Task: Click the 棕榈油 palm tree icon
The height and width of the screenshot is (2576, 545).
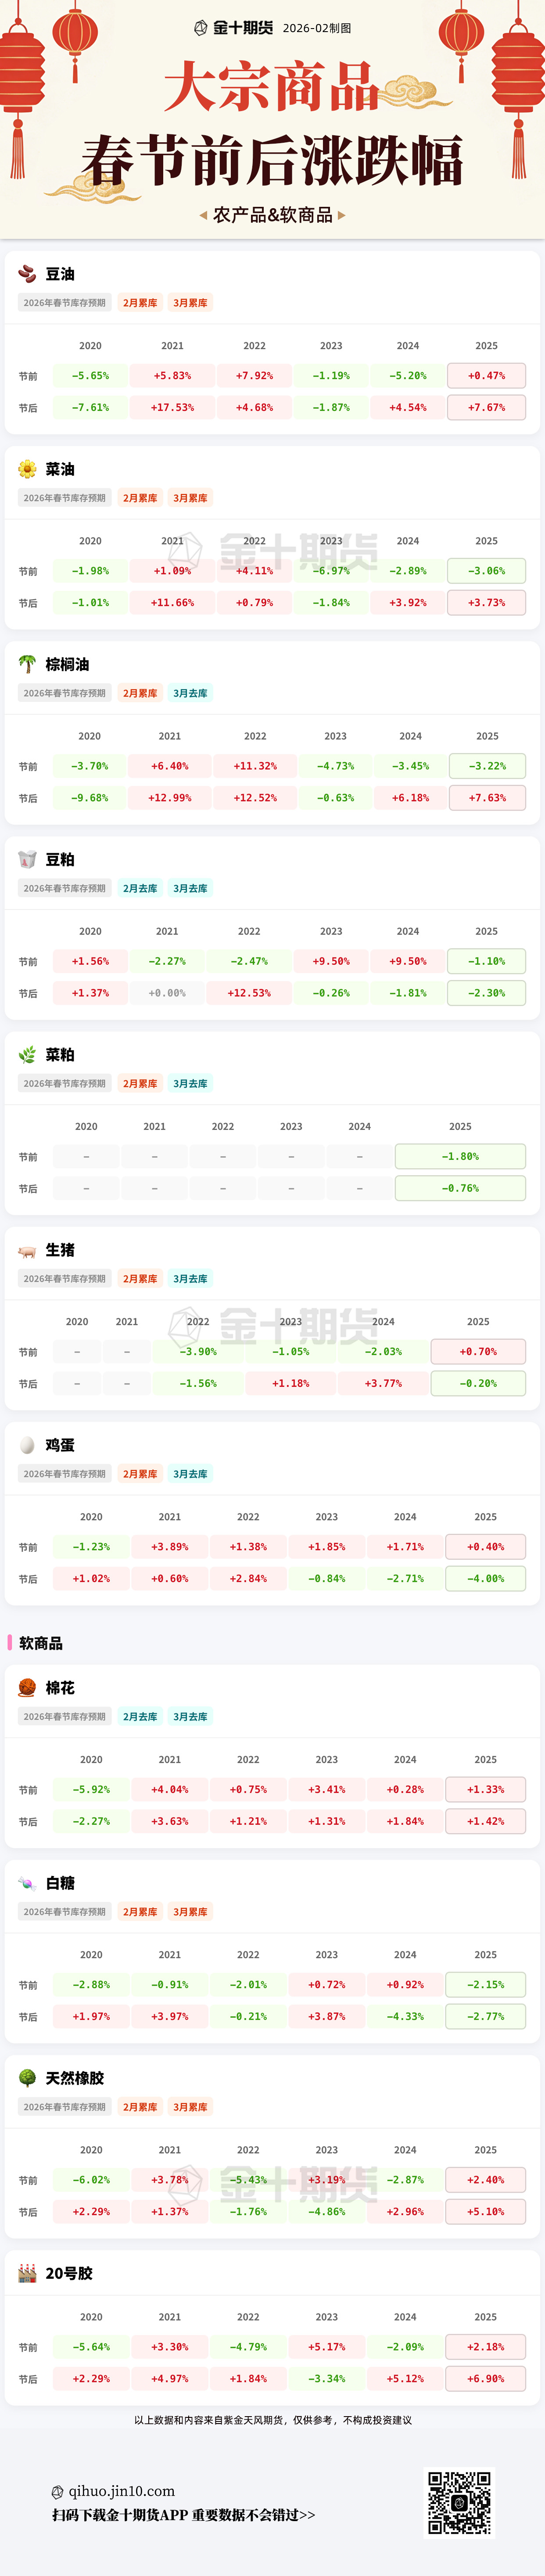Action: pos(27,663)
